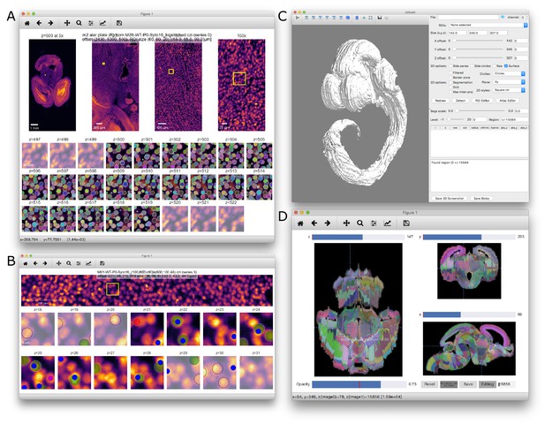Click the home icon in window B toolbar
The height and width of the screenshot is (424, 545).
26,263
